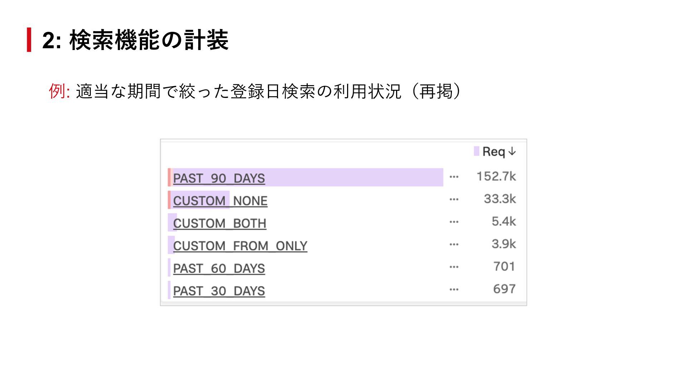This screenshot has width=687, height=386.
Task: Open the PAST_30_DAYS link
Action: 219,291
